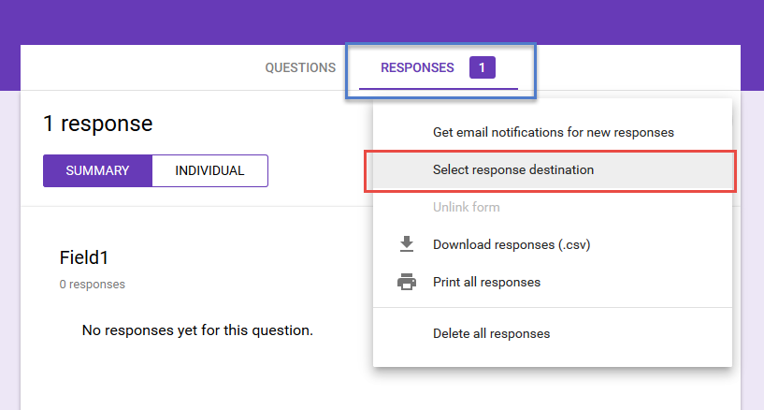Viewport: 764px width, 410px height.
Task: Choose Print all responses
Action: (486, 282)
